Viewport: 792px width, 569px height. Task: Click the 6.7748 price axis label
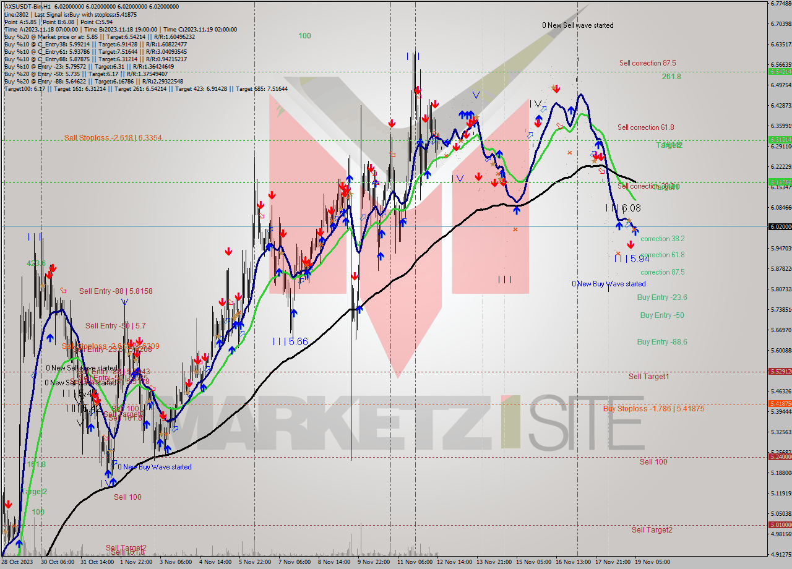coord(781,4)
